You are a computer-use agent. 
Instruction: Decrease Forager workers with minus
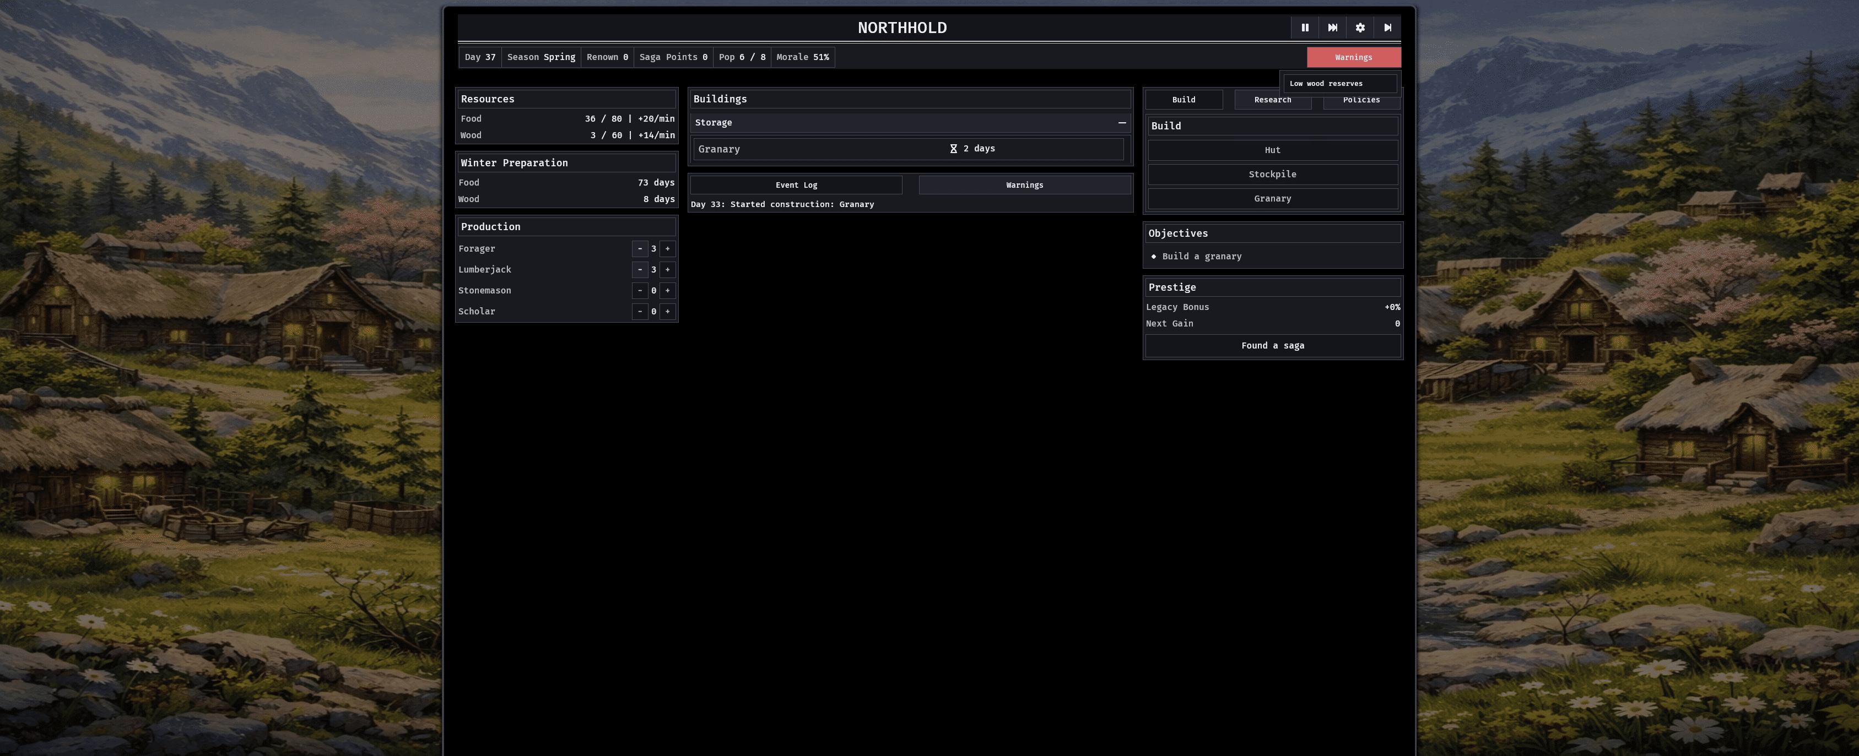(639, 249)
